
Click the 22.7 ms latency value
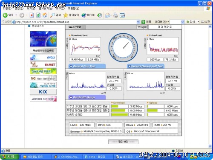173,81
